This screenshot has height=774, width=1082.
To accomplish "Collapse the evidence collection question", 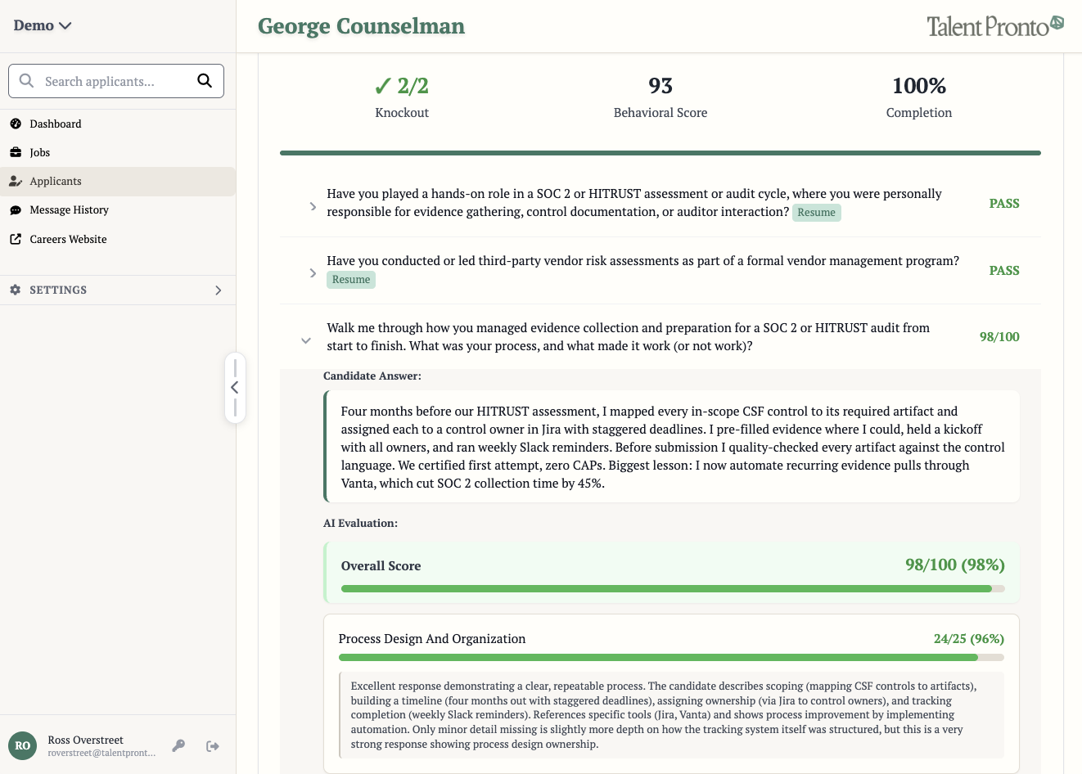I will (x=306, y=340).
